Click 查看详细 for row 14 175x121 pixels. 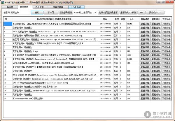pos(145,75)
